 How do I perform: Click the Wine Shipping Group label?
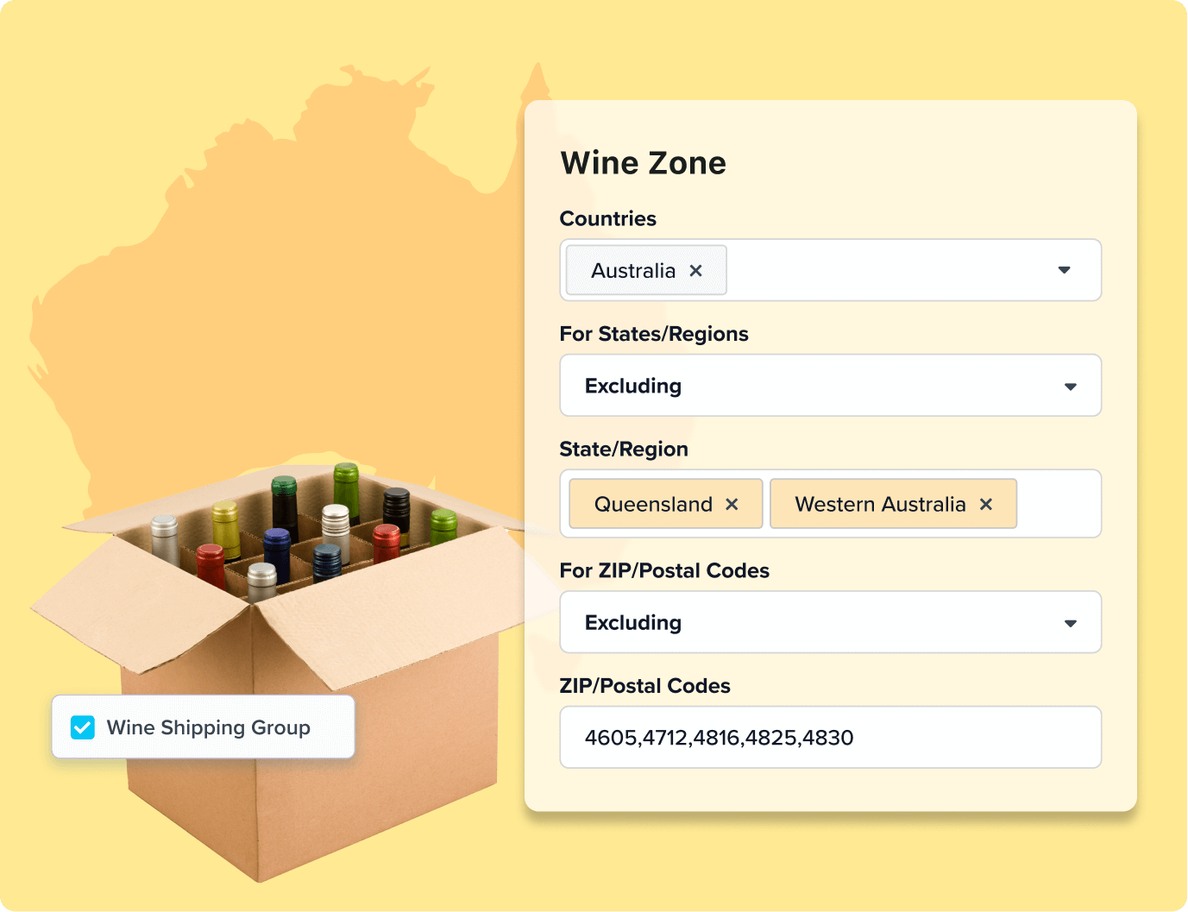coord(208,727)
